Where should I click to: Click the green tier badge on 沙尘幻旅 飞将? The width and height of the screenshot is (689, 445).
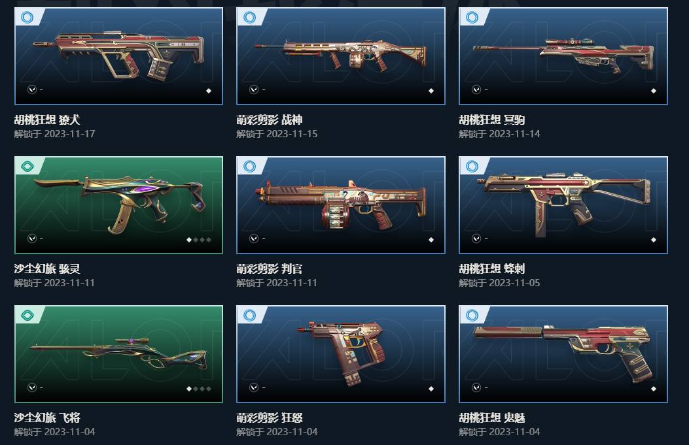click(x=27, y=315)
